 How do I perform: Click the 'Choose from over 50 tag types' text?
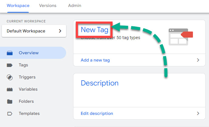[x=110, y=38]
